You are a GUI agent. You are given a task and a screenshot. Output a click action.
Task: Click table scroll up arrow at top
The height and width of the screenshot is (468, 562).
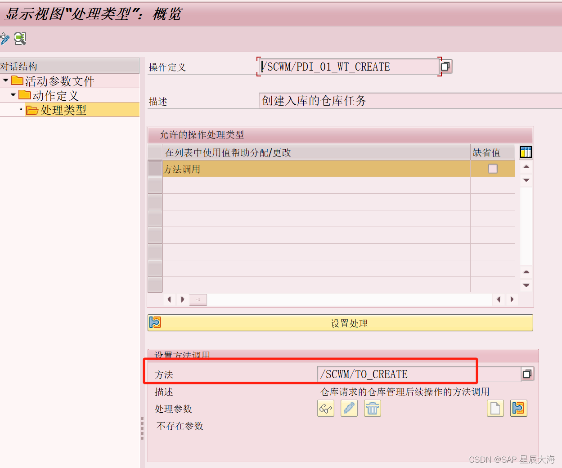click(x=526, y=167)
